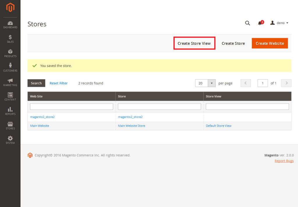Open the Default Store View link
298x207 pixels.
pyautogui.click(x=219, y=126)
